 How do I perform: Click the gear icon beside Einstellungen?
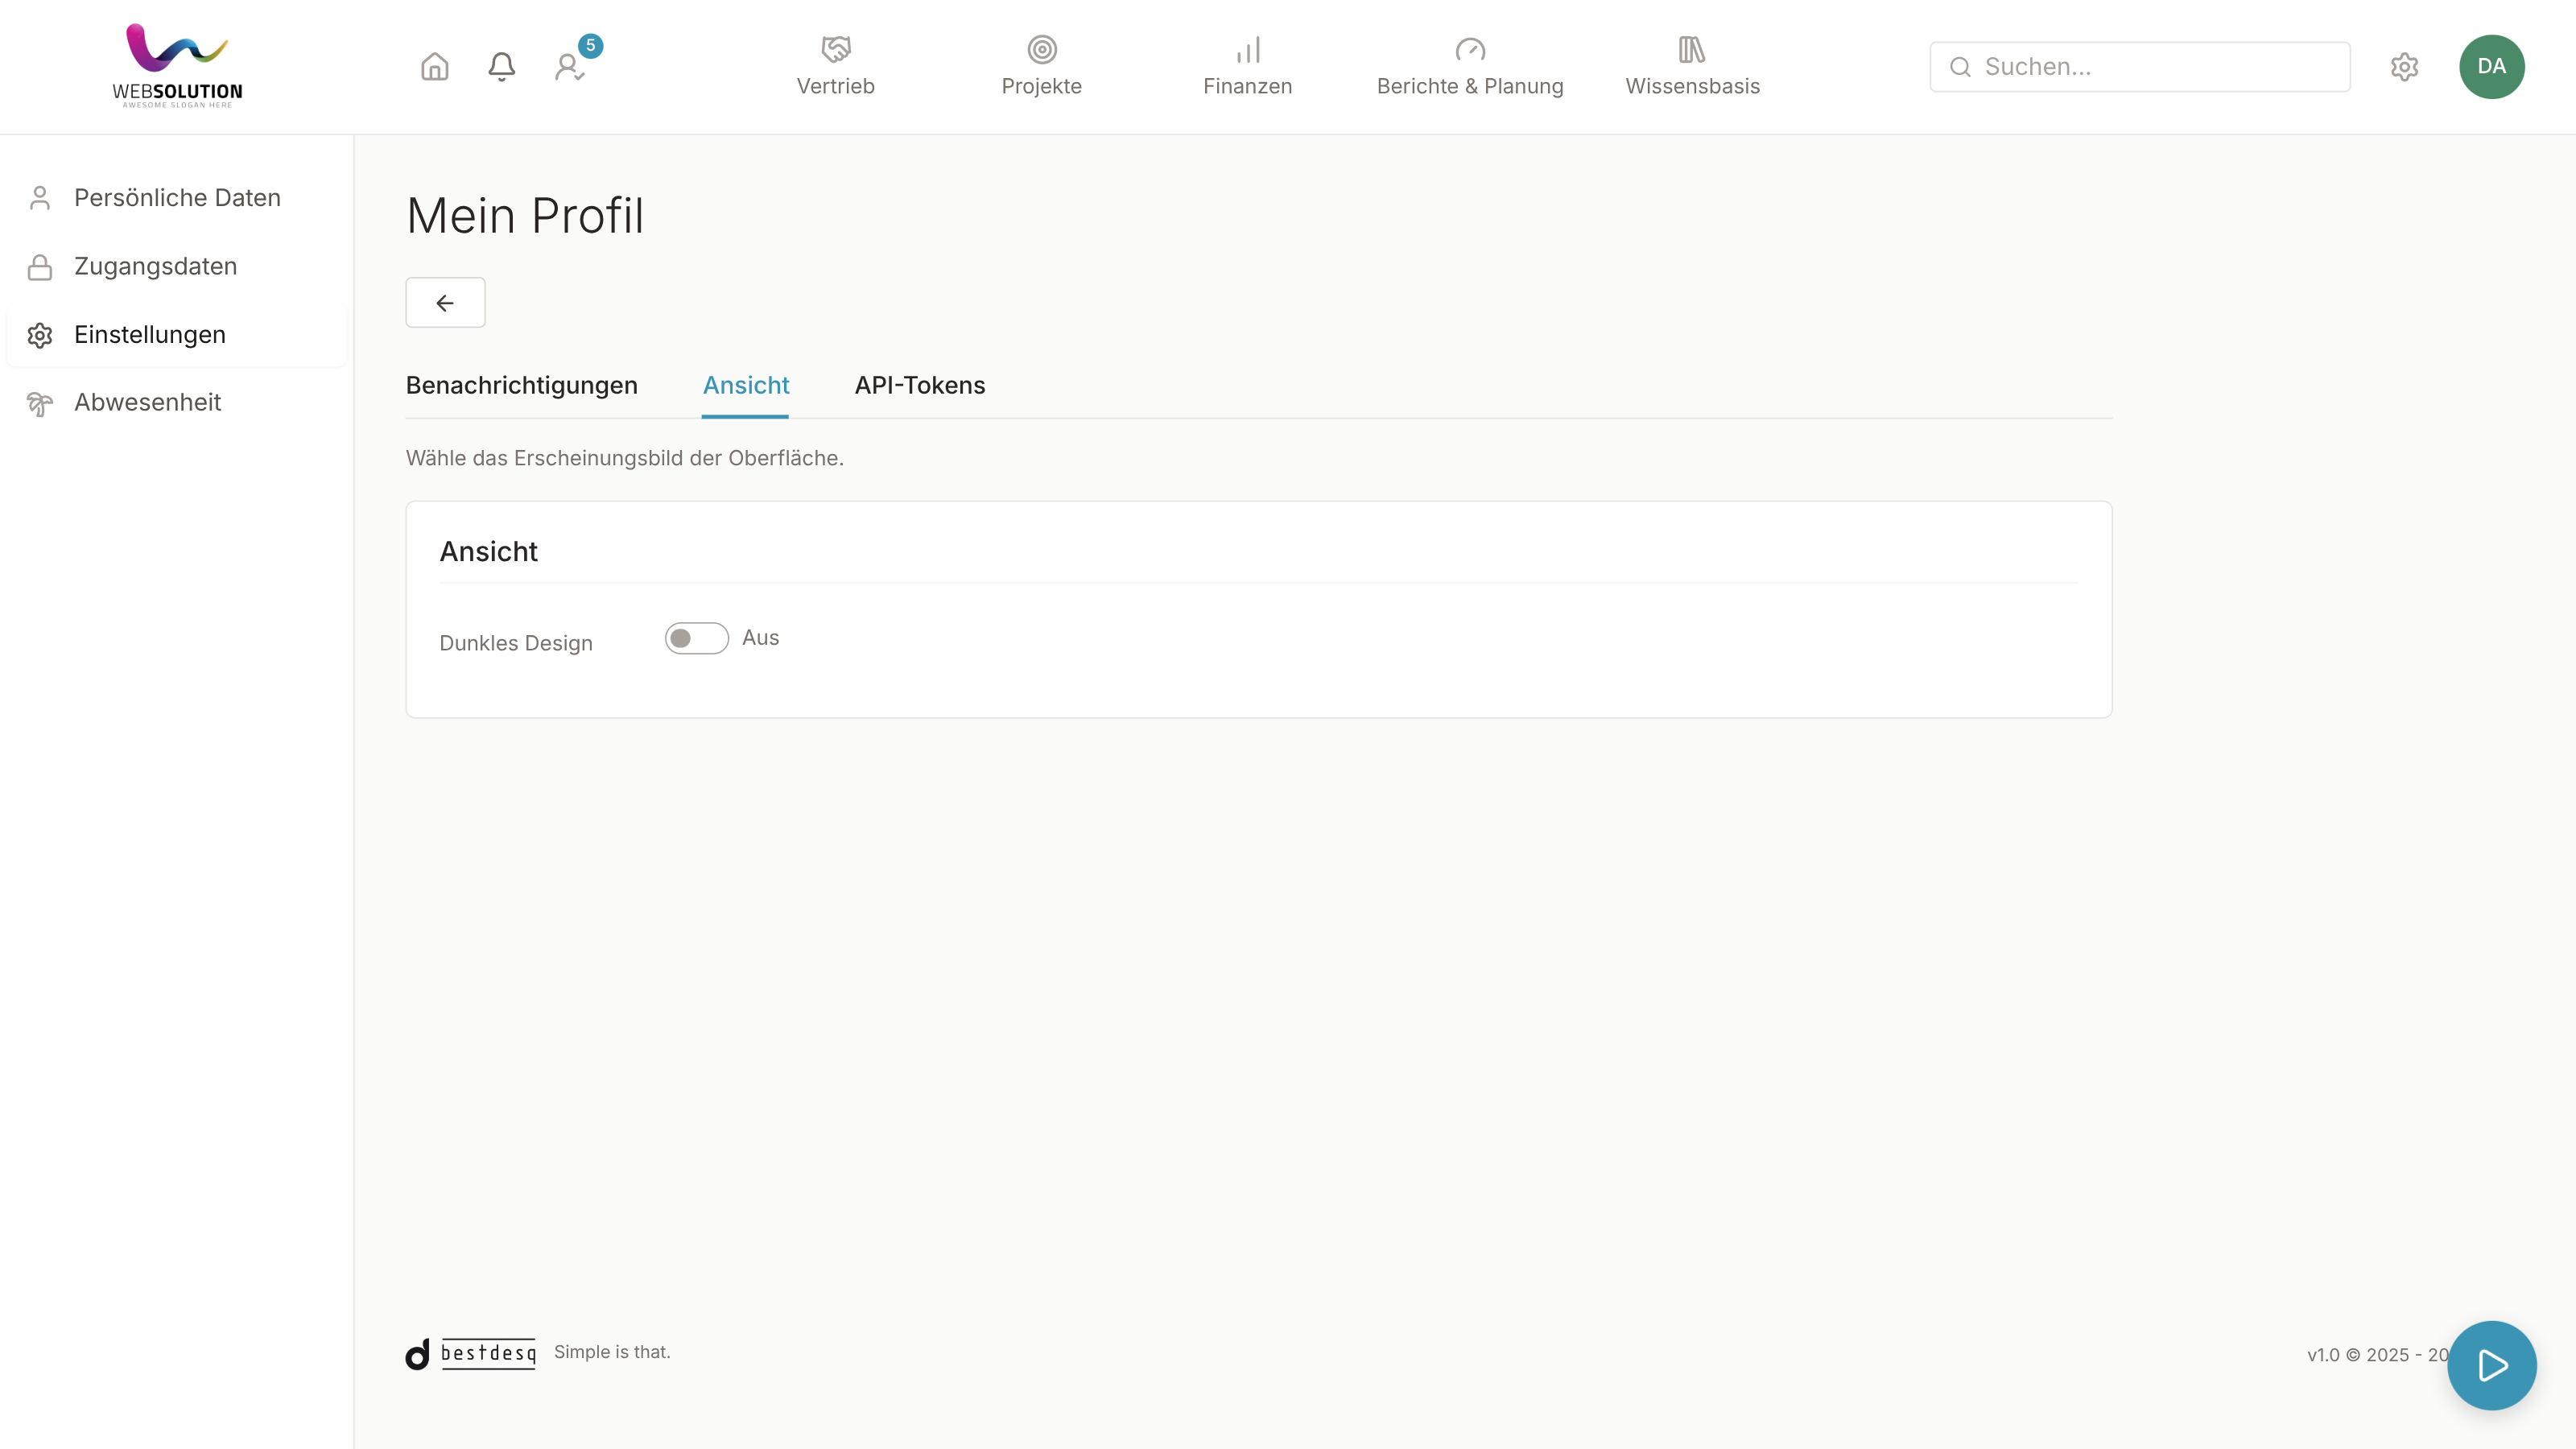pos(40,335)
